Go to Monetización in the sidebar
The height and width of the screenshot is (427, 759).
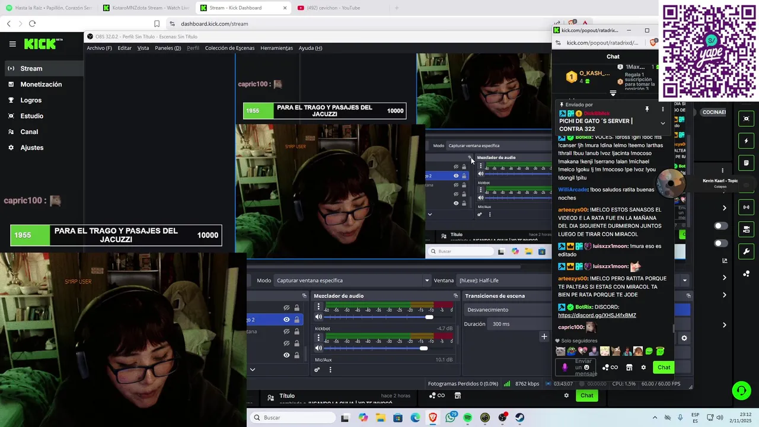42,84
